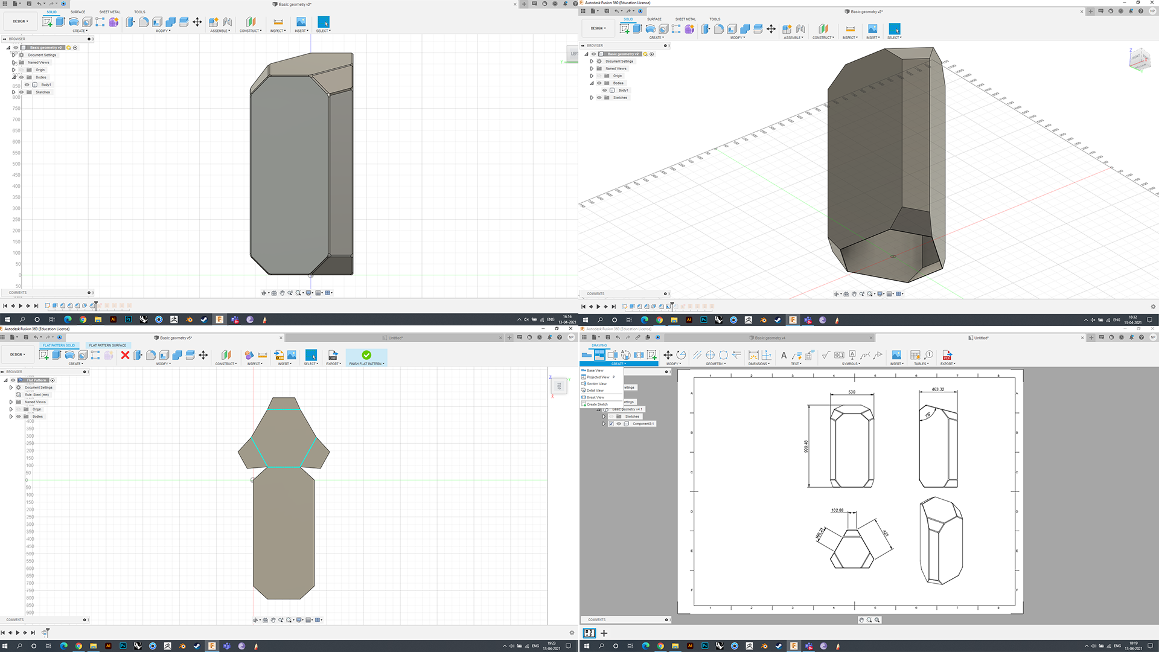
Task: Click the red X delete icon
Action: pyautogui.click(x=125, y=355)
